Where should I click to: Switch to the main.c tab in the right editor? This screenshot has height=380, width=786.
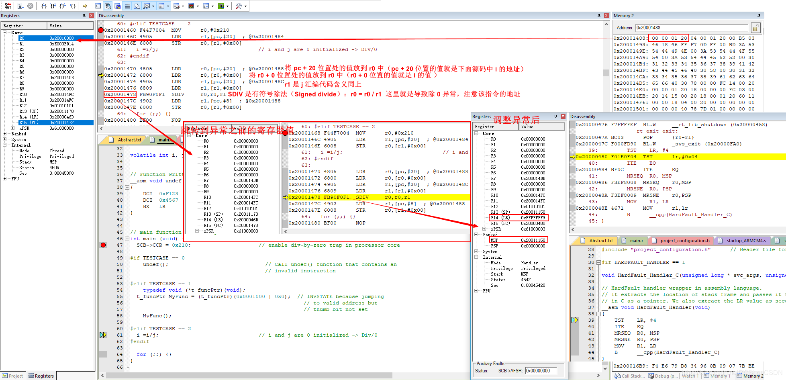632,241
